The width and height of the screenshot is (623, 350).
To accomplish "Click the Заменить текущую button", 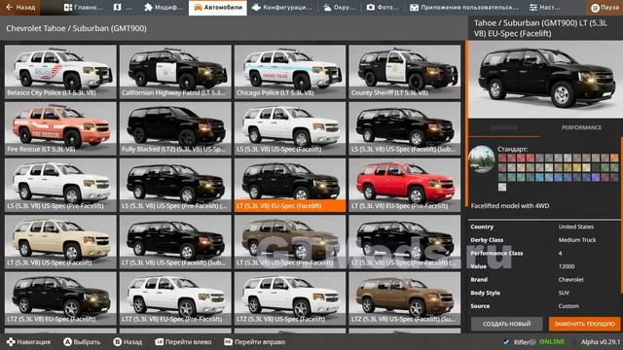I will click(x=584, y=324).
